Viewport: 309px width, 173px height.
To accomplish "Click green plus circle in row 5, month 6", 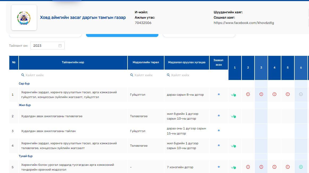I will point(301,167).
